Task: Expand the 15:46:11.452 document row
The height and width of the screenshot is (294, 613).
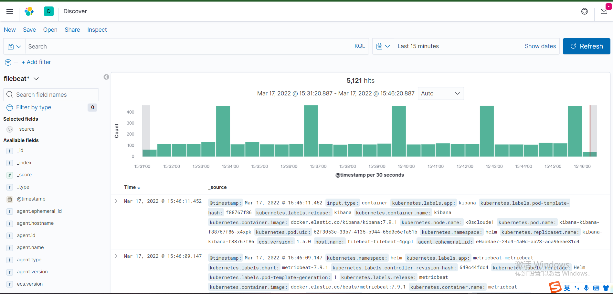Action: tap(116, 201)
